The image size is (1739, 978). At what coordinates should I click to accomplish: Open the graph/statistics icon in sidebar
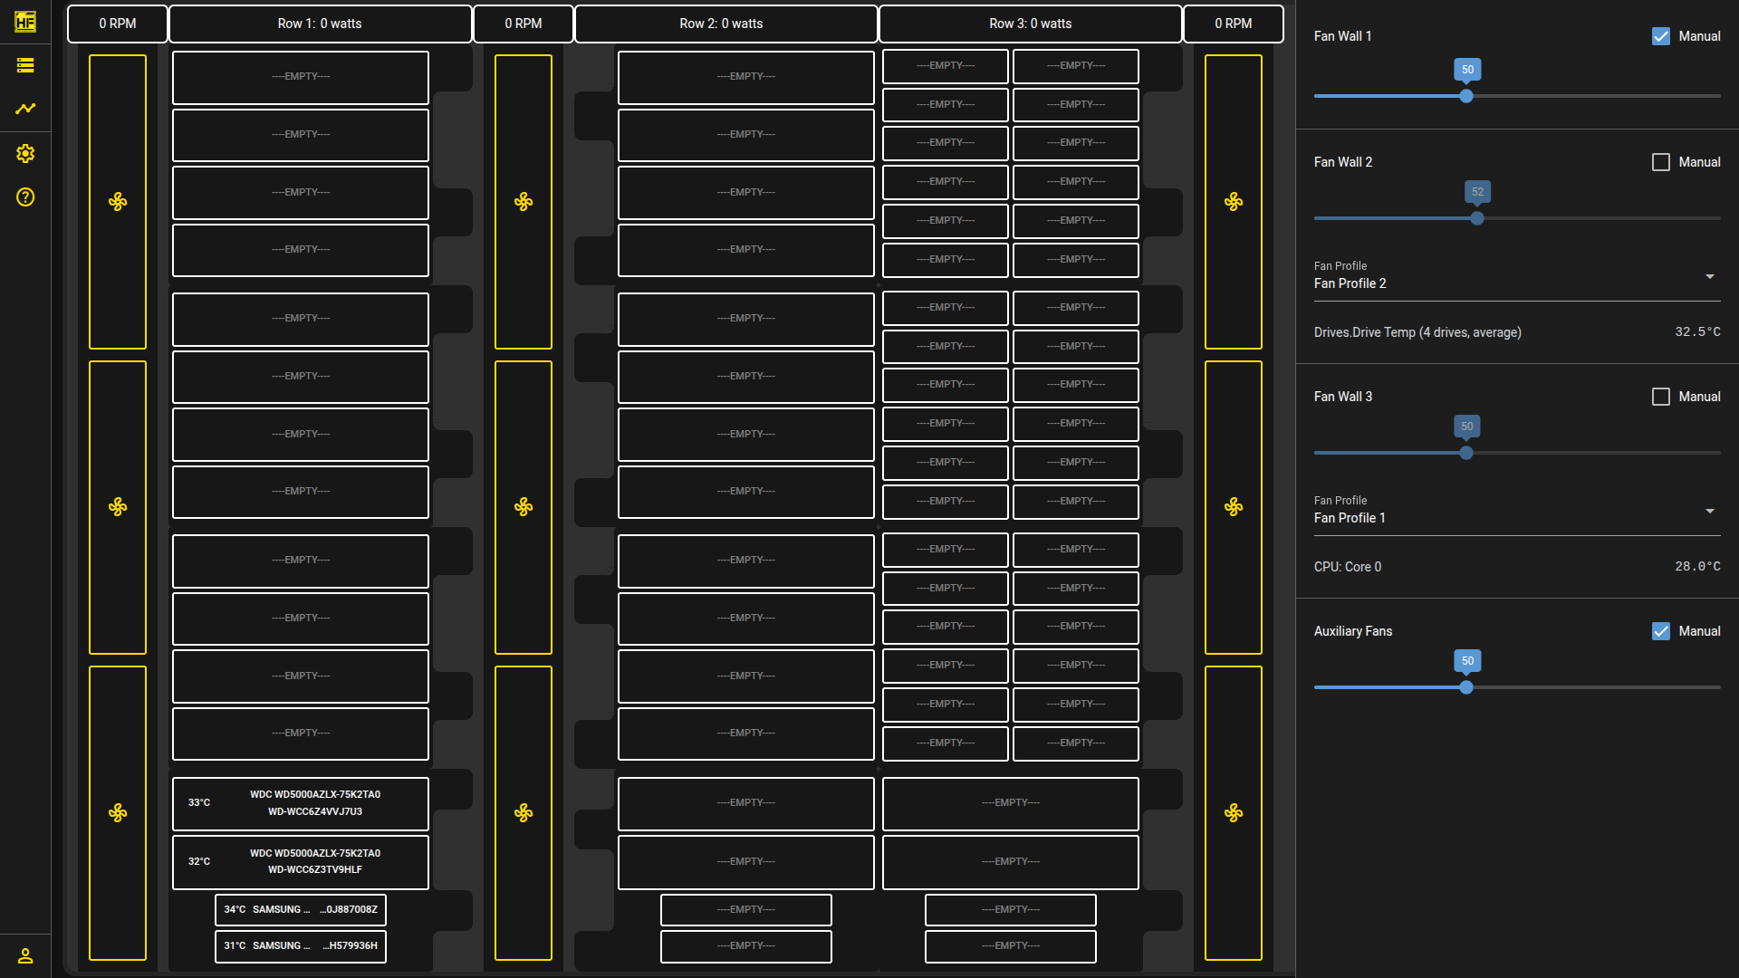pyautogui.click(x=25, y=109)
